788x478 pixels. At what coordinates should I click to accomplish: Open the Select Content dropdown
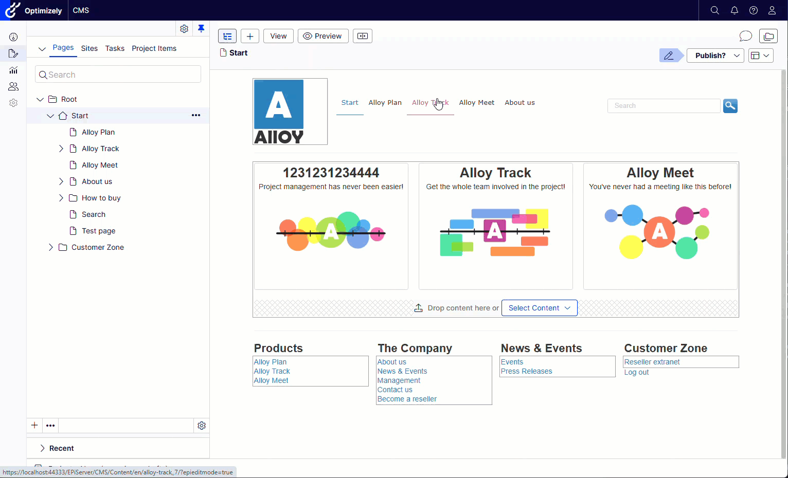point(540,308)
